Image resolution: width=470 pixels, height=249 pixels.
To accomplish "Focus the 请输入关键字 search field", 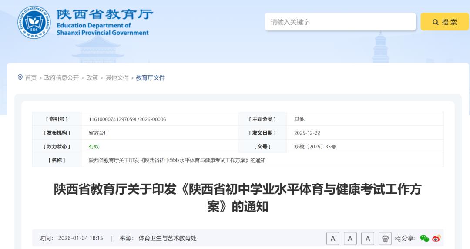I will 339,22.
